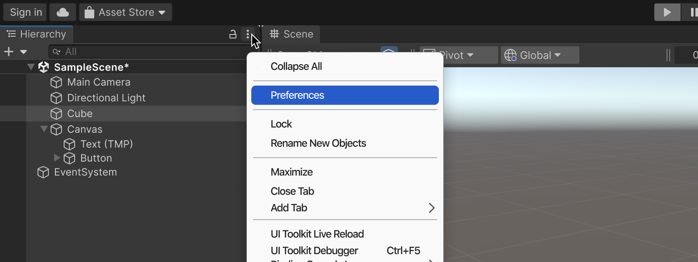Image resolution: width=698 pixels, height=262 pixels.
Task: Click the Unity icon beside SampleScene
Action: click(44, 67)
